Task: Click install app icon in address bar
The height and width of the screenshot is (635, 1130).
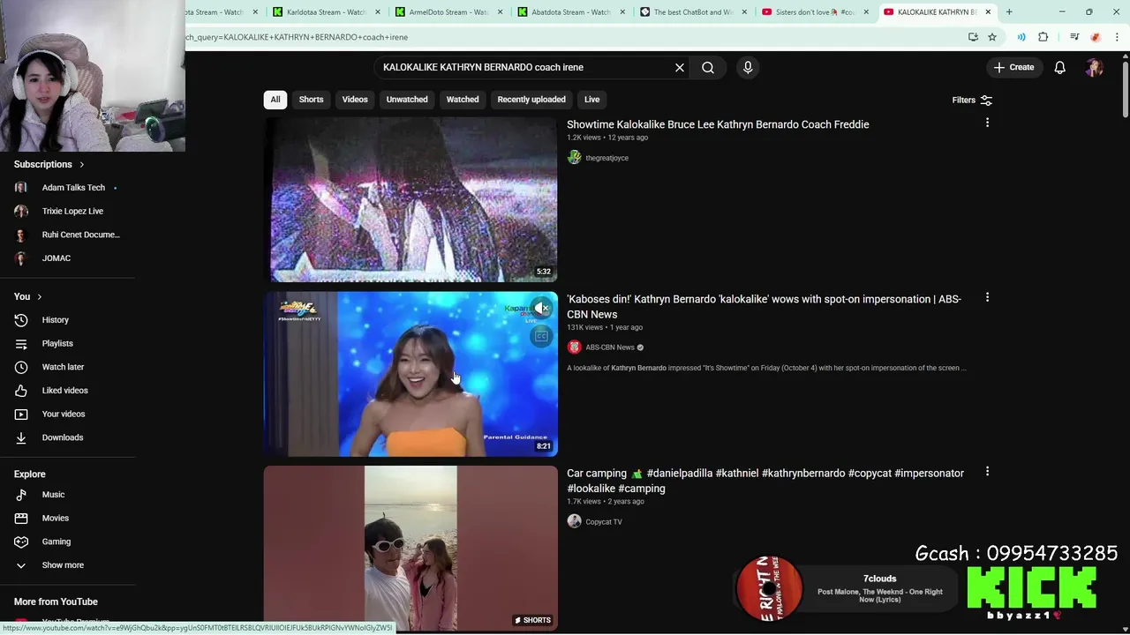Action: 973,37
